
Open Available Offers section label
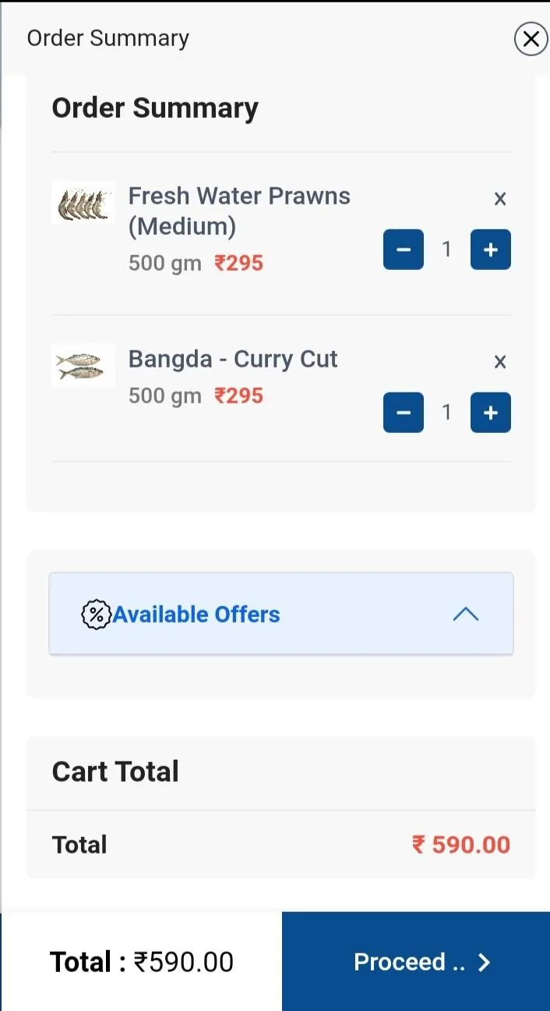(x=196, y=615)
